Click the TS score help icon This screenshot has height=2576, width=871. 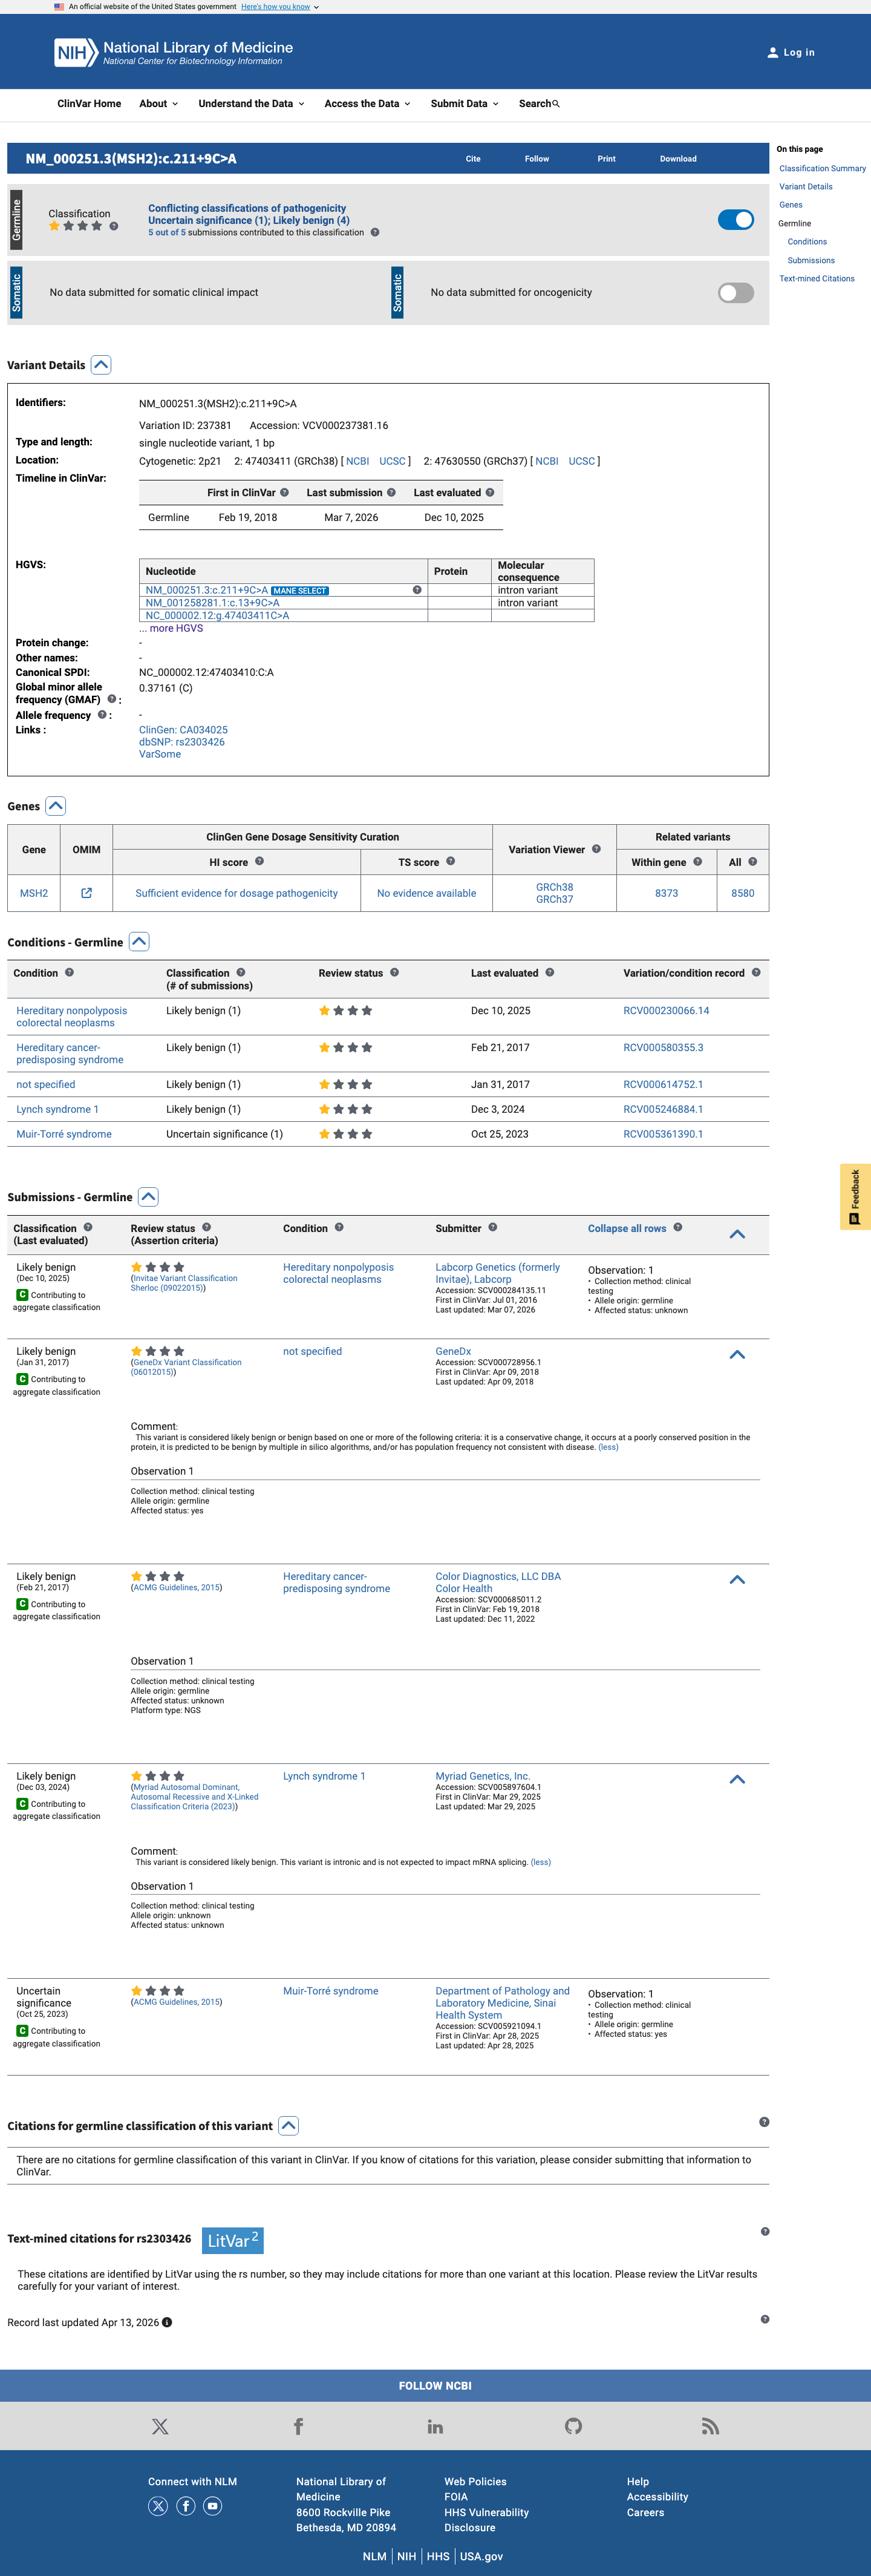coord(450,861)
